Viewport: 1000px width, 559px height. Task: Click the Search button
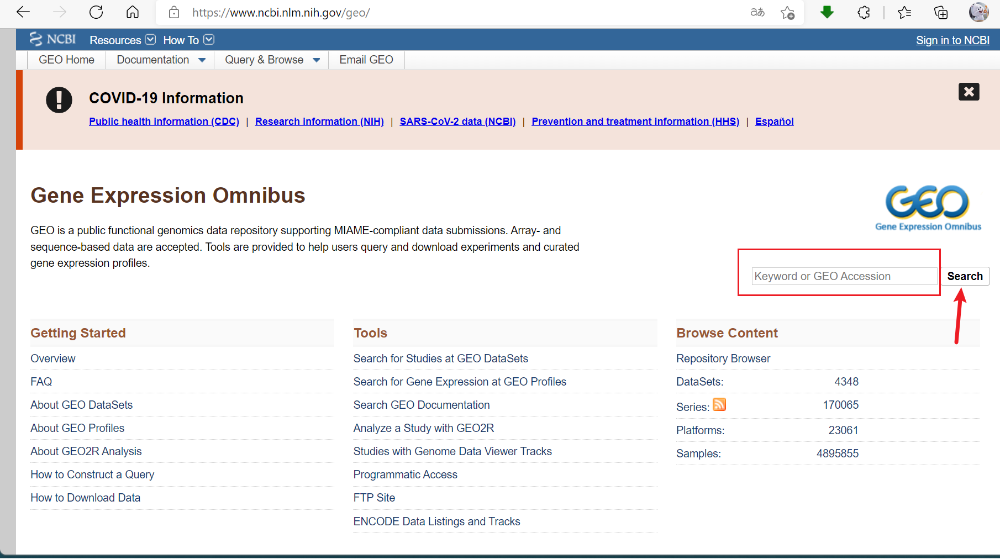965,276
